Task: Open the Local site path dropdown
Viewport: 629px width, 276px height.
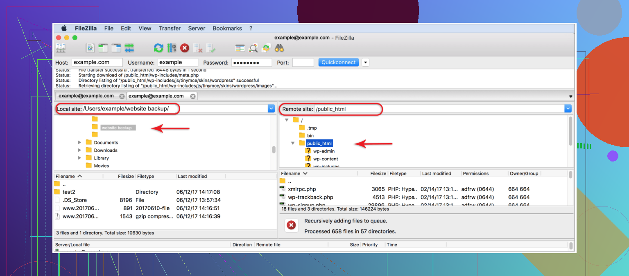Action: (271, 108)
